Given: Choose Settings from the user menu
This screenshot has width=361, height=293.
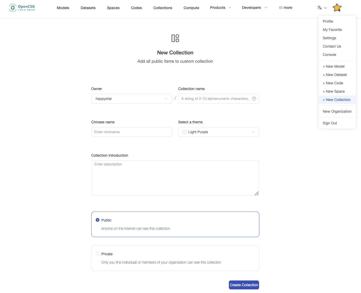Looking at the screenshot, I should point(329,38).
